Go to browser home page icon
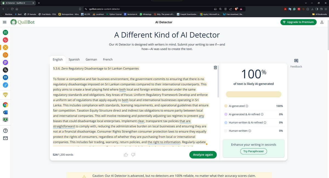Screen dimensions: 329x178 [x=17, y=9]
